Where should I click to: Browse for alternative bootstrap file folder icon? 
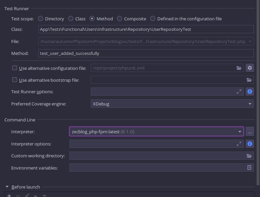coord(249,80)
